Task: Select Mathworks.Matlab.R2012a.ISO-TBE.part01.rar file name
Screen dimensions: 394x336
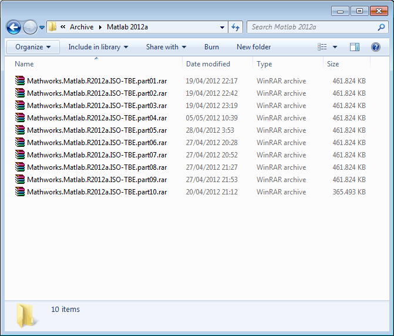Action: pos(97,81)
